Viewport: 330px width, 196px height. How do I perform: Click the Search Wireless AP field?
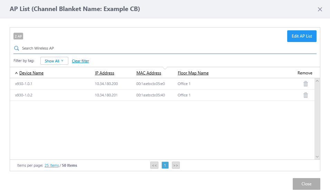tap(166, 48)
